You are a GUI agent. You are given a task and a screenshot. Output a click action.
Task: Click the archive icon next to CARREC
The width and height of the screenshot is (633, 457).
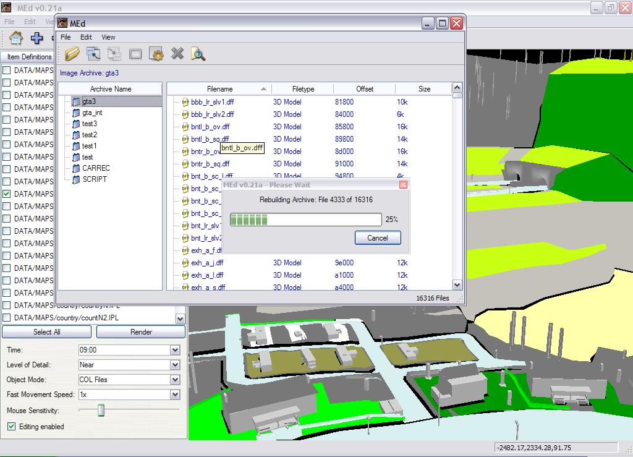(x=76, y=168)
